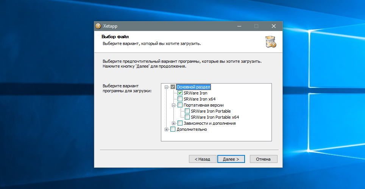Enable the Дополнительно checkbox
The height and width of the screenshot is (189, 365).
[173, 129]
